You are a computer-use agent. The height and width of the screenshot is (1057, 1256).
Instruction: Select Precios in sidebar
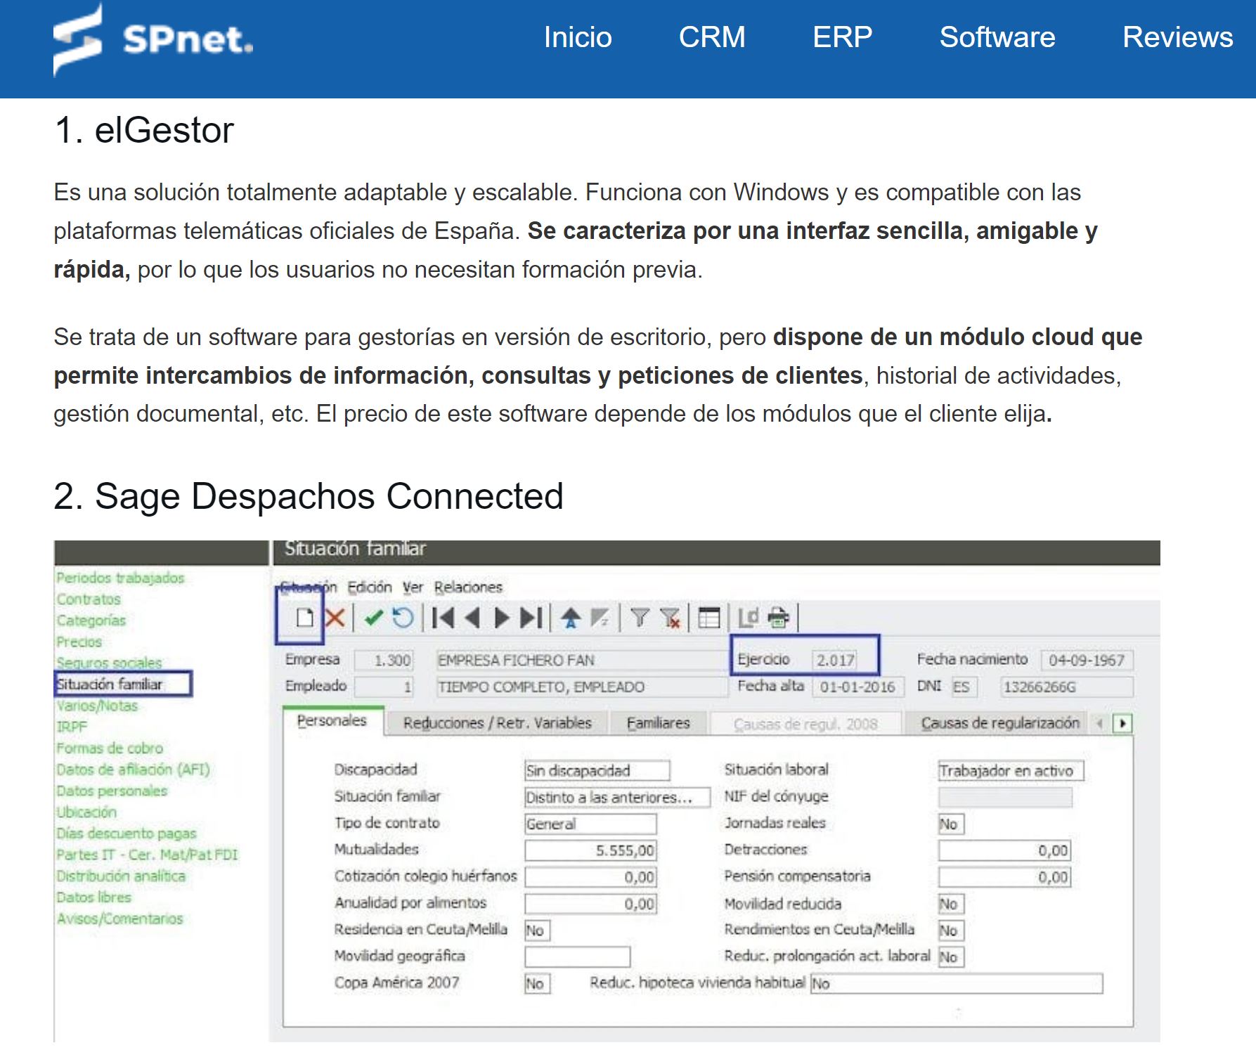tap(79, 641)
